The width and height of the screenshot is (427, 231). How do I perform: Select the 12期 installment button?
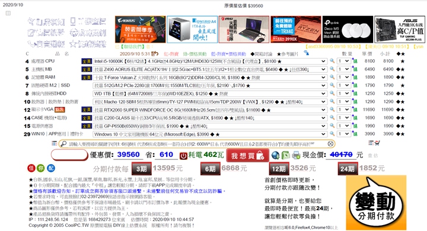point(279,169)
